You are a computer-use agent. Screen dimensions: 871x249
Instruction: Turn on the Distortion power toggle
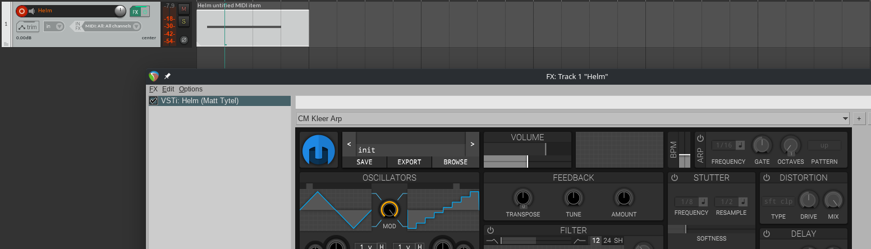tap(767, 178)
